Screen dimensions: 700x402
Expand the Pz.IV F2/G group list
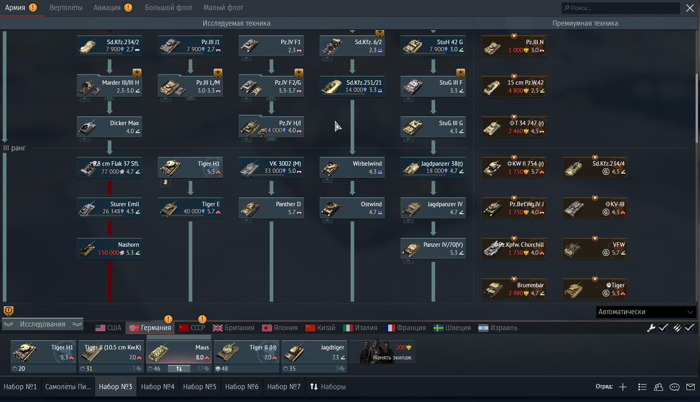pyautogui.click(x=271, y=98)
